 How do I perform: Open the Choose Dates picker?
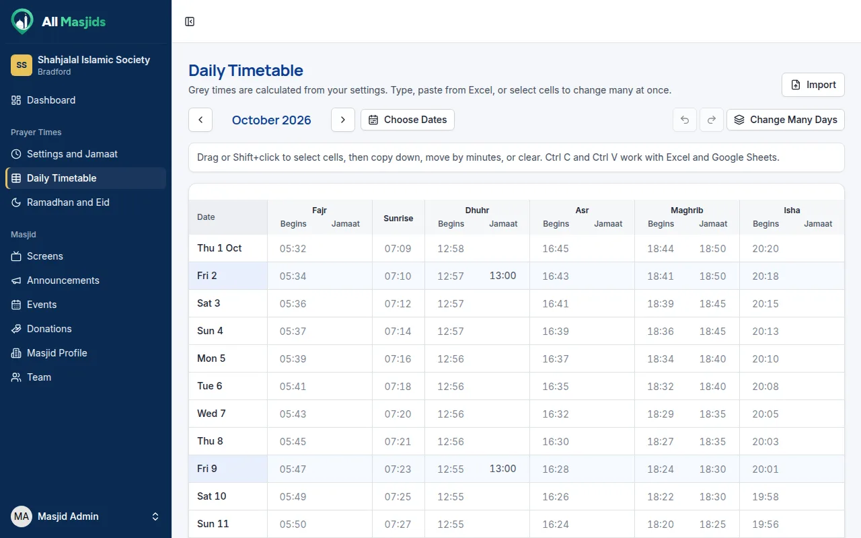pos(408,120)
